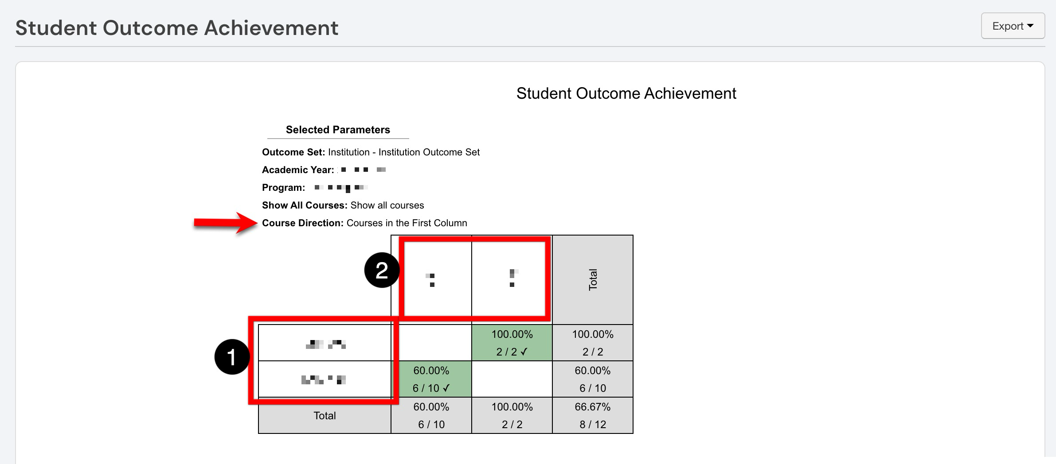Select the green 100.00% cell with checkmark
1056x464 pixels.
(512, 343)
